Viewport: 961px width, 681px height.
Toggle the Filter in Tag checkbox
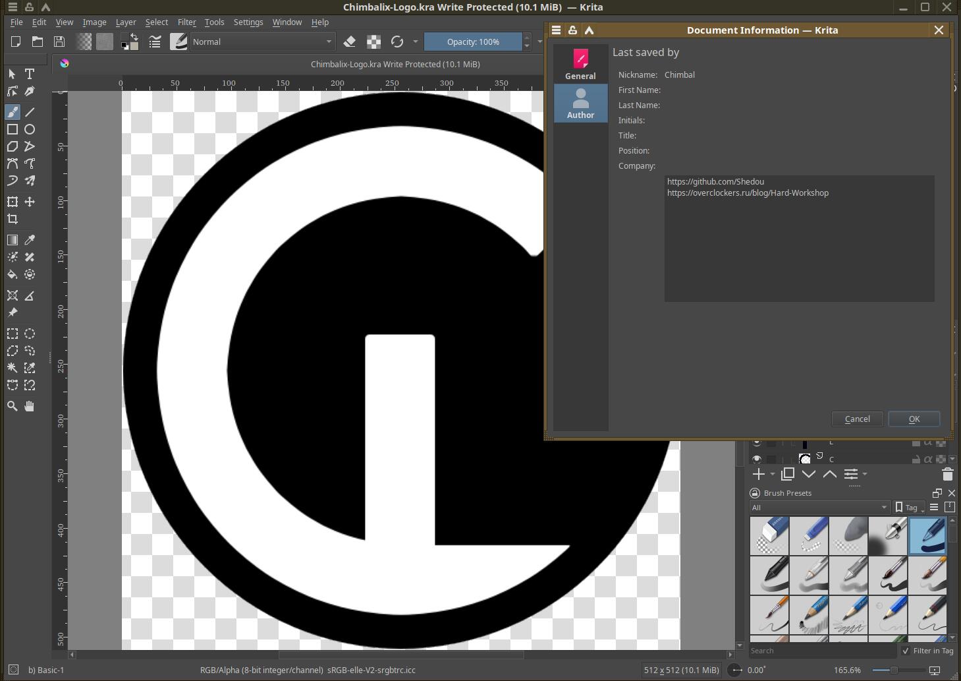tap(906, 651)
